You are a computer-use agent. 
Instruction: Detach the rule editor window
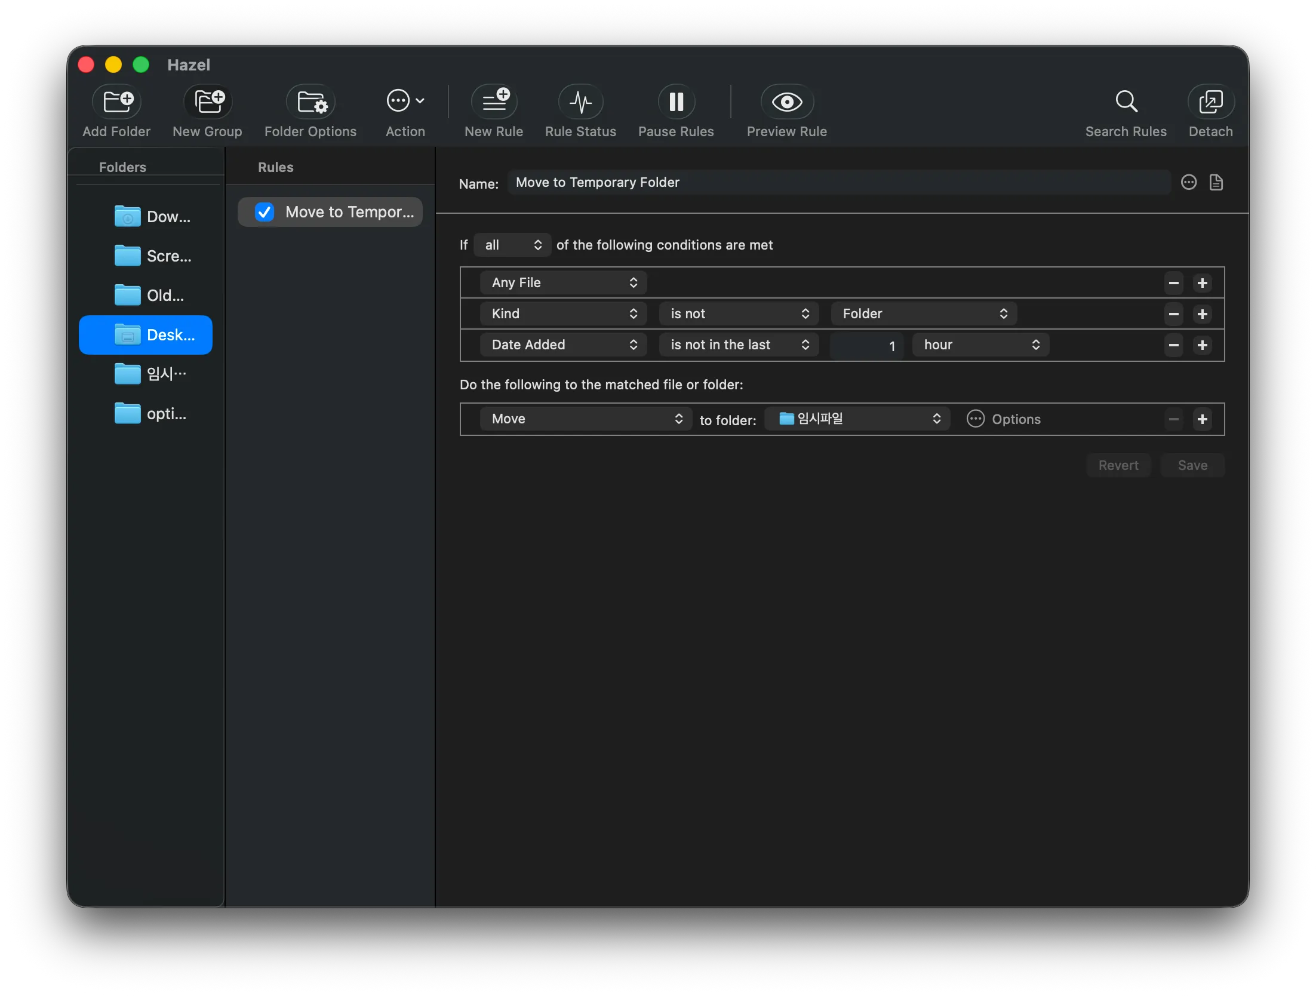pyautogui.click(x=1211, y=102)
